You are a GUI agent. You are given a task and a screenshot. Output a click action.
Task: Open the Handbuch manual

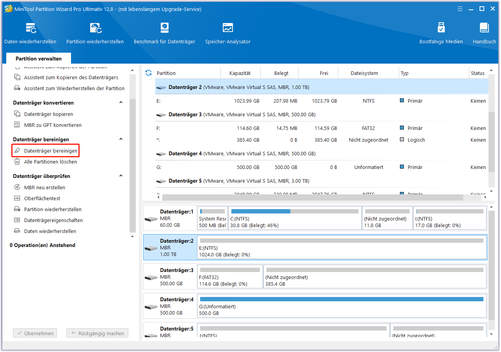484,33
